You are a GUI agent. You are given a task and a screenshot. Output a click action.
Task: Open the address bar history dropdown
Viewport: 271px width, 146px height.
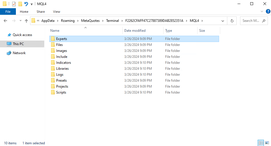223,21
